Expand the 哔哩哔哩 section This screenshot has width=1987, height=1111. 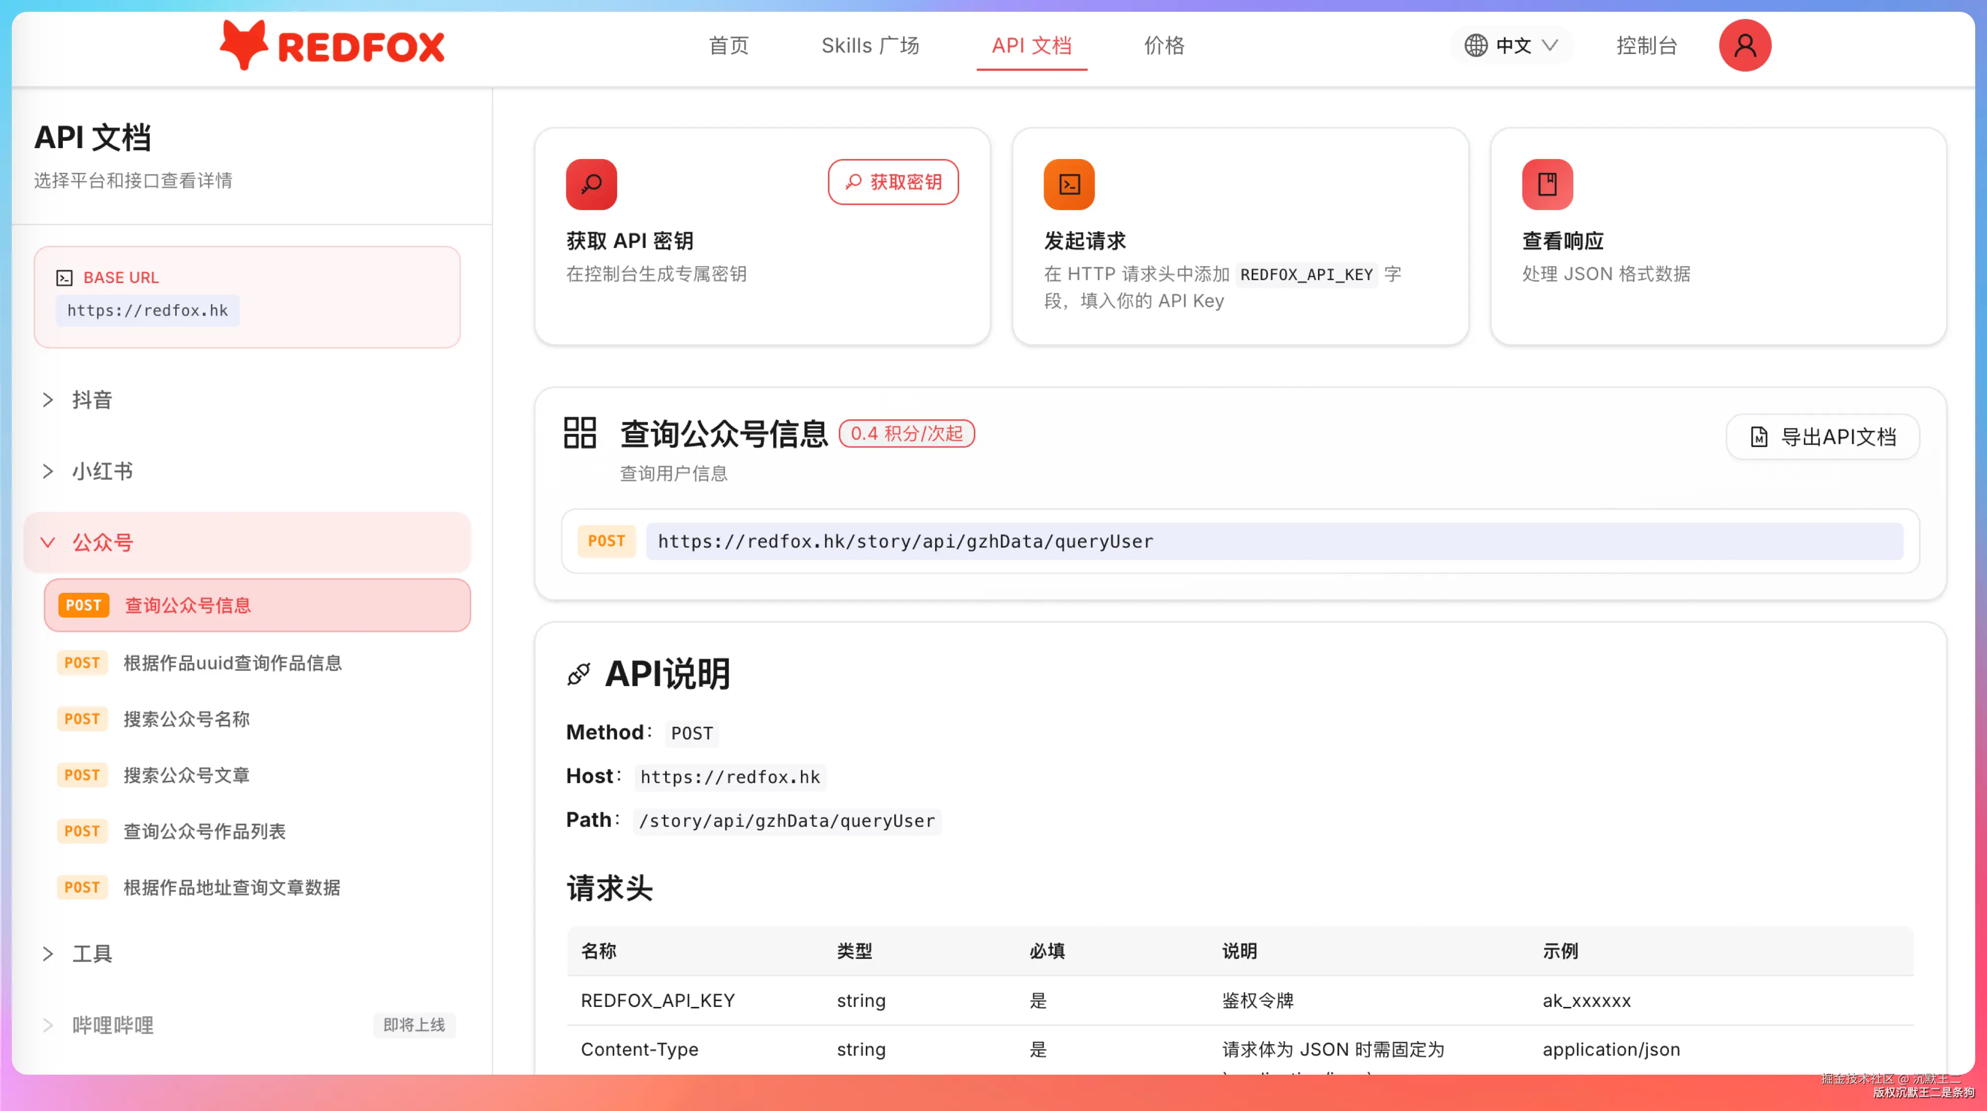click(x=247, y=1025)
